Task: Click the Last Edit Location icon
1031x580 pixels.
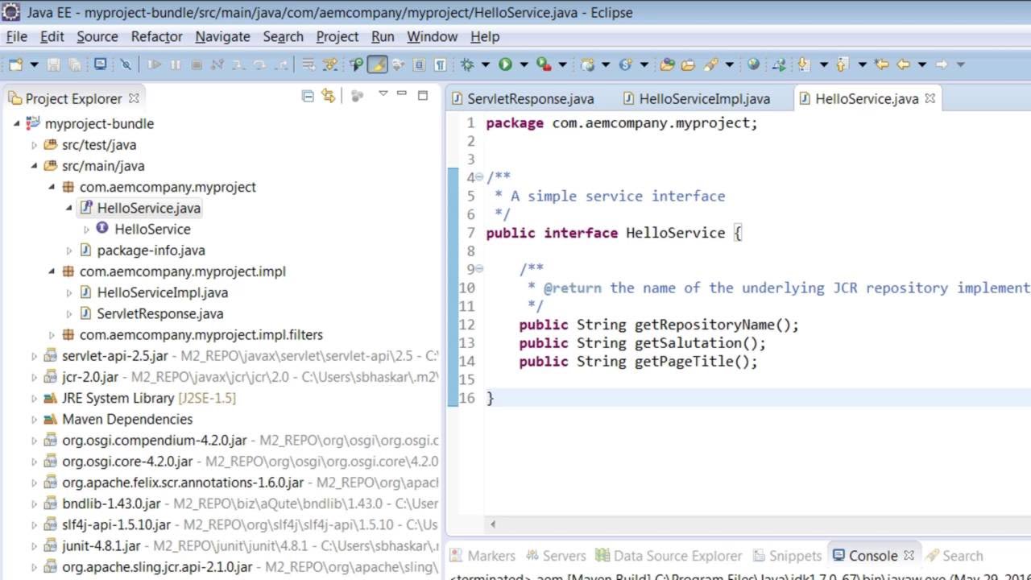Action: point(882,64)
